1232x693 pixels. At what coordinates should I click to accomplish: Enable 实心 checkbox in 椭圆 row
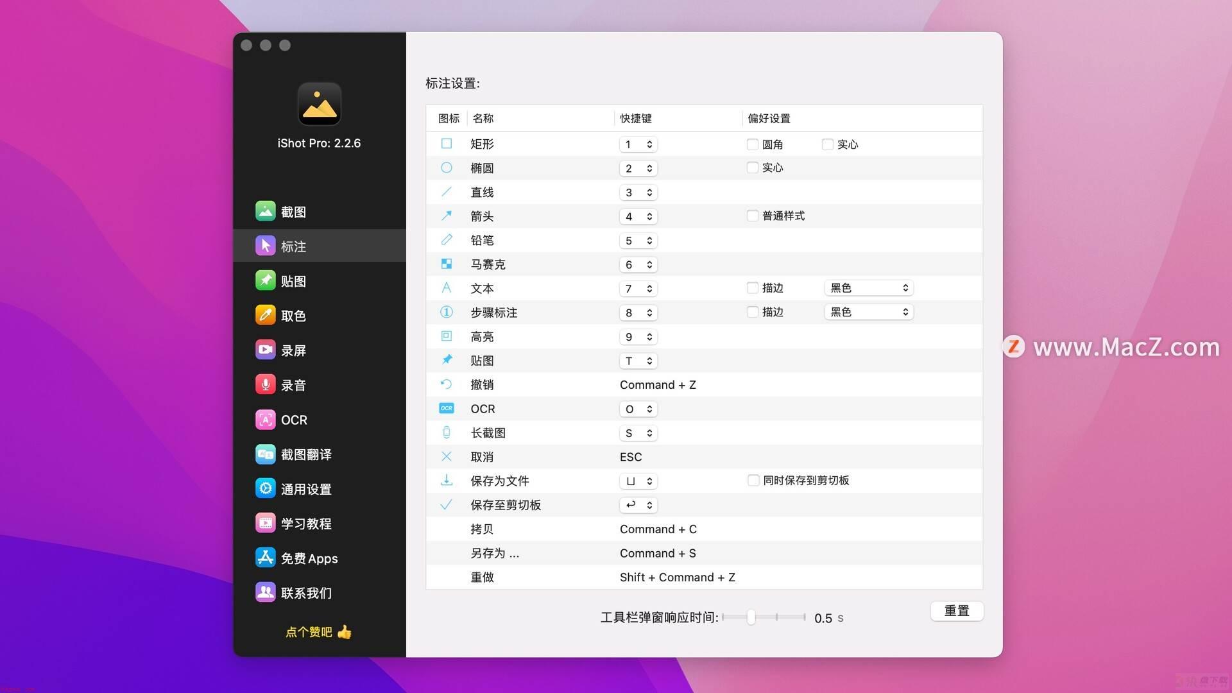[753, 167]
